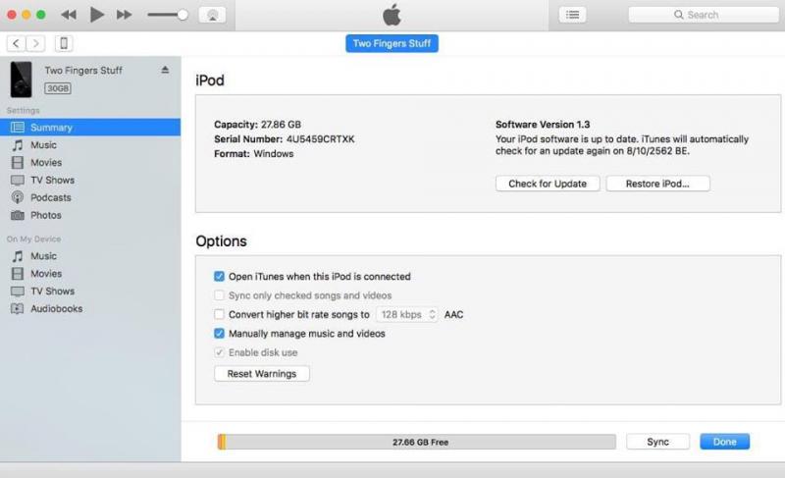785x478 pixels.
Task: Click the play button
Action: coord(96,15)
